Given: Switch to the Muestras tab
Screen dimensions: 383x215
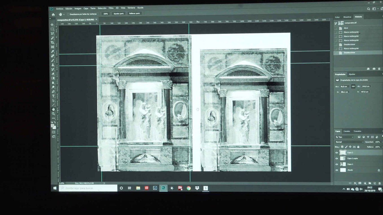Looking at the screenshot, I should (347, 17).
